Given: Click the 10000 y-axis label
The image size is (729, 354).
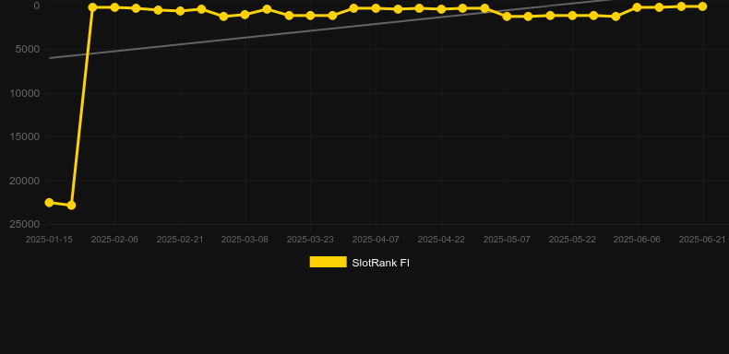Looking at the screenshot, I should pyautogui.click(x=24, y=93).
